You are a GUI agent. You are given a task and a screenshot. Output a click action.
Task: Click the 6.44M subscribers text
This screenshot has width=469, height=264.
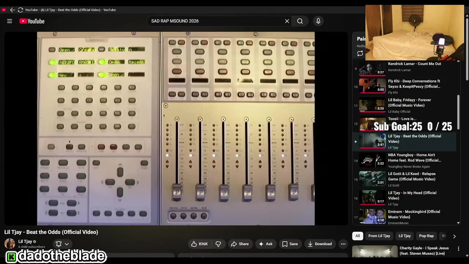(32, 247)
